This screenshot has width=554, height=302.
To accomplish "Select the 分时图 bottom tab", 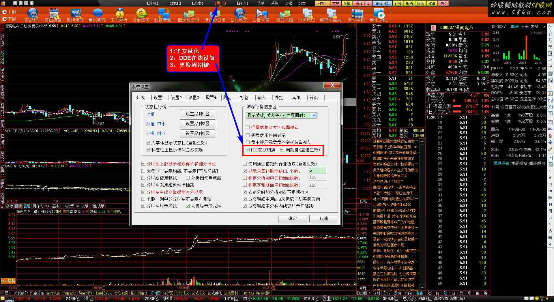I will click(156, 293).
